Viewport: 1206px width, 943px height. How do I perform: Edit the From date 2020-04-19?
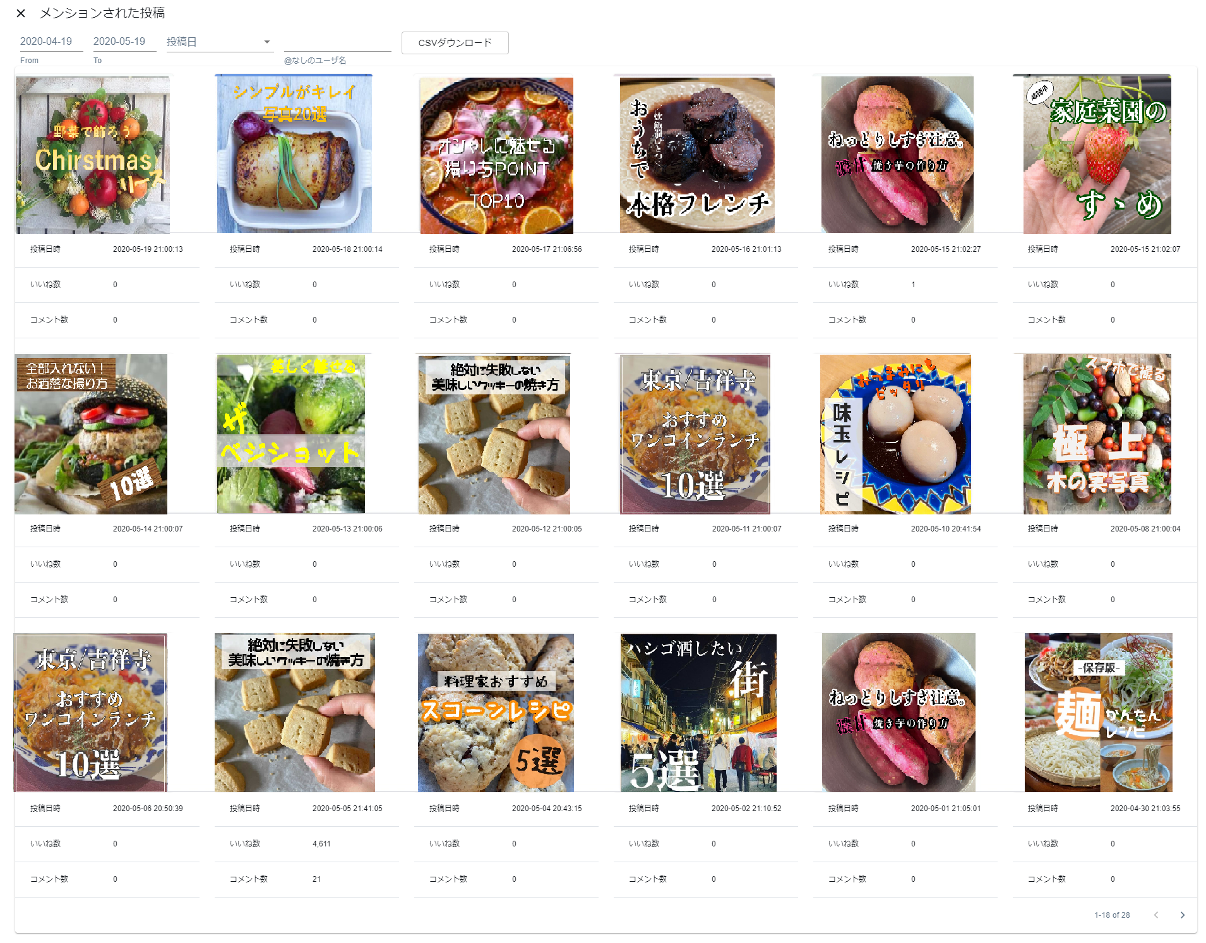[51, 42]
